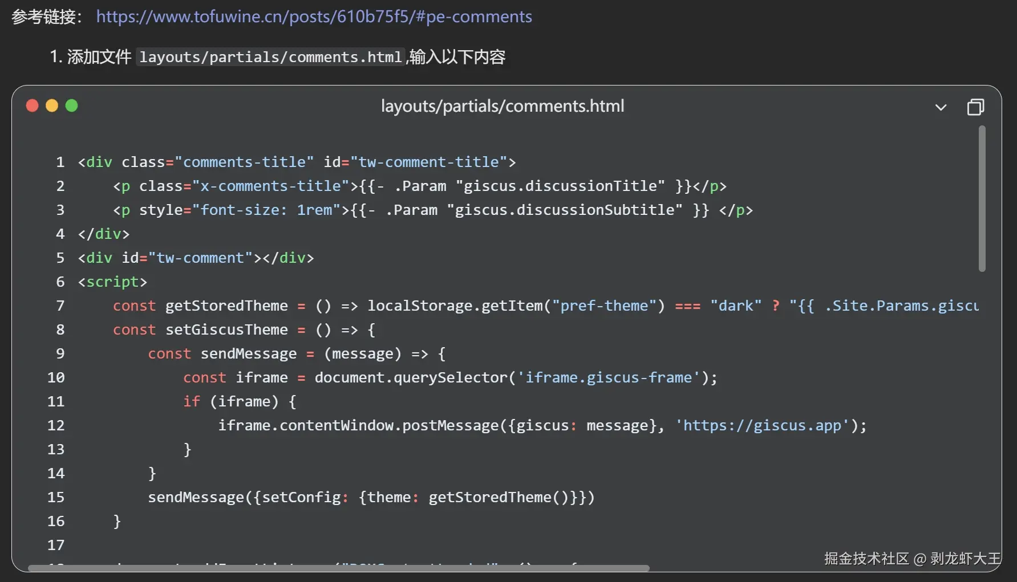
Task: Click the code block title layouts/partials/comments.html
Action: [x=503, y=106]
